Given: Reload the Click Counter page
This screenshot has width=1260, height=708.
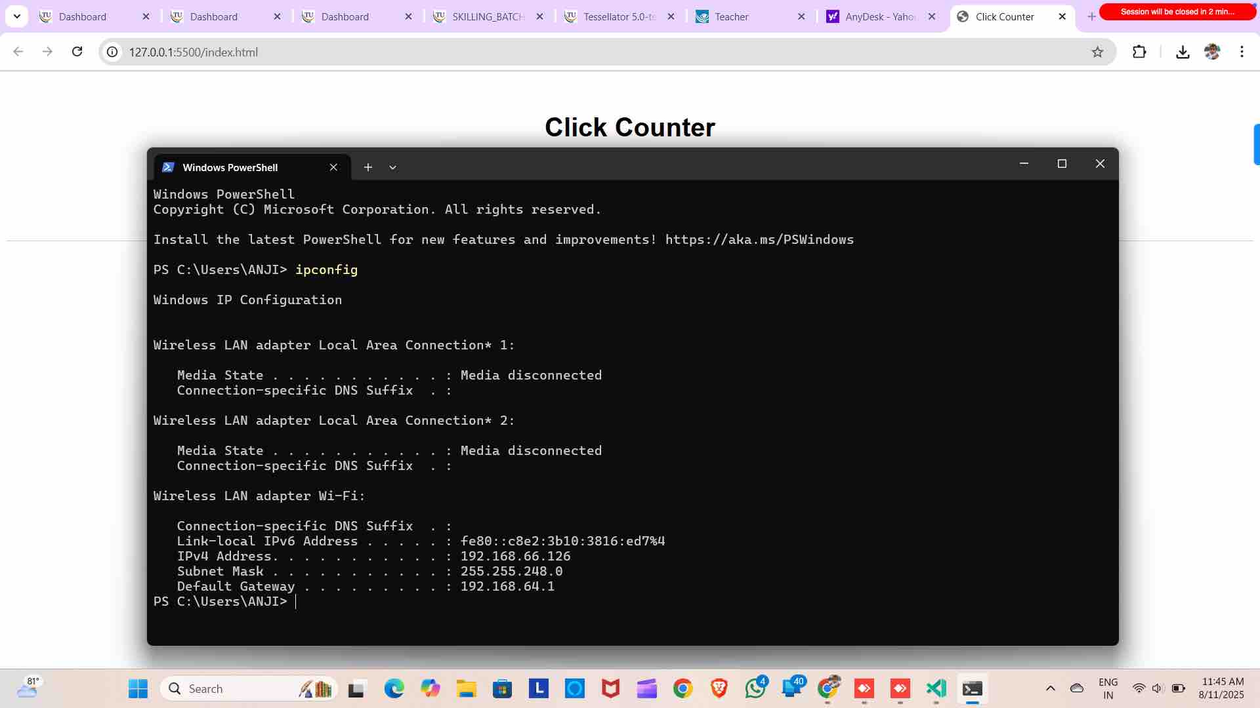Looking at the screenshot, I should click(77, 52).
